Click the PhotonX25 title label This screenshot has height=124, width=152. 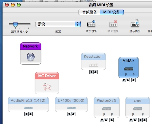106,100
